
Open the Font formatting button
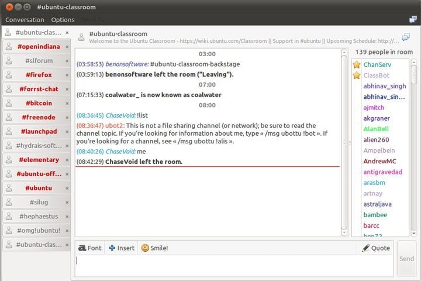pyautogui.click(x=90, y=248)
